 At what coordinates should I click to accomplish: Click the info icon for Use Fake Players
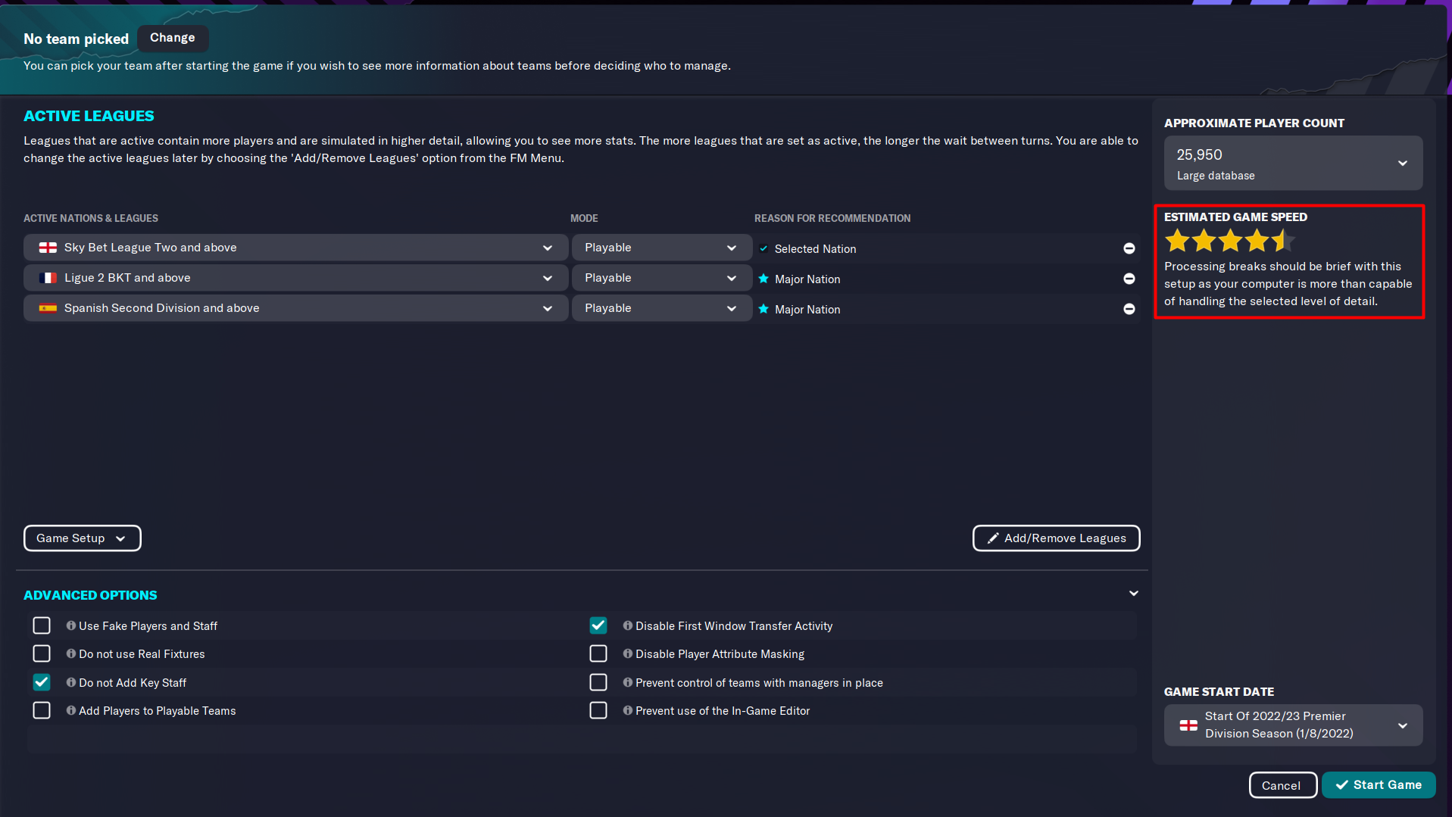click(71, 625)
